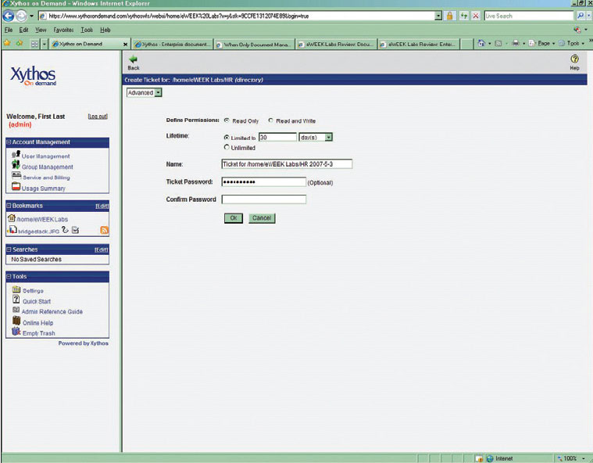Image resolution: width=593 pixels, height=463 pixels.
Task: Click the OK button
Action: click(233, 218)
